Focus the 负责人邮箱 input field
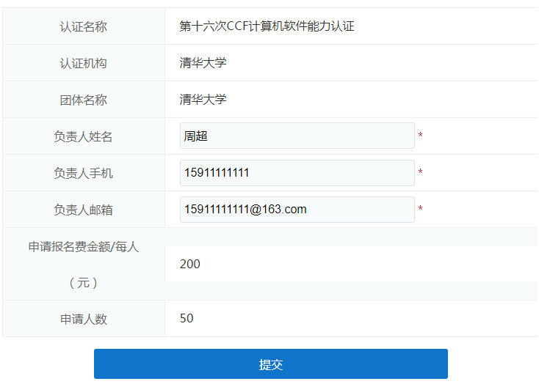This screenshot has height=384, width=539. [x=297, y=210]
